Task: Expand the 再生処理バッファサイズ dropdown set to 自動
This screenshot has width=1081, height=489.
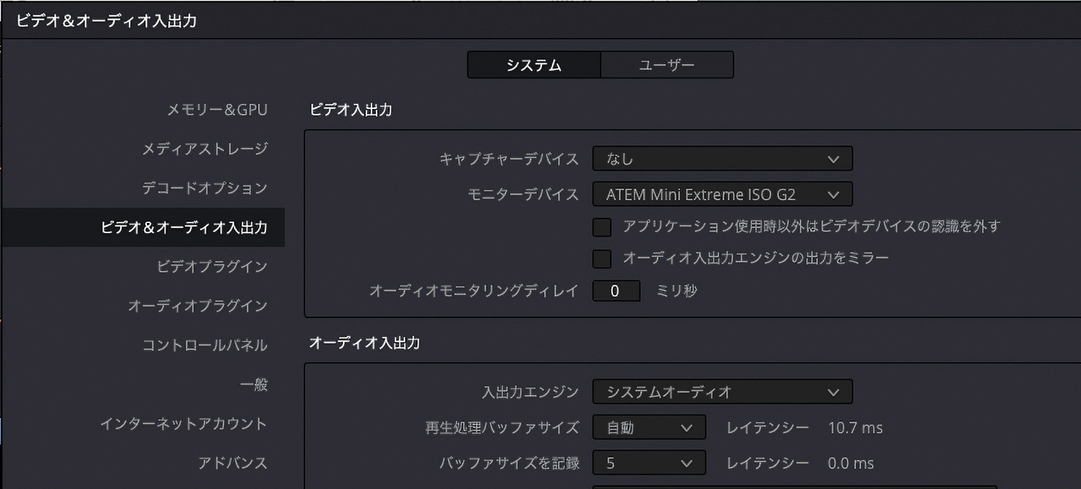Action: (649, 427)
